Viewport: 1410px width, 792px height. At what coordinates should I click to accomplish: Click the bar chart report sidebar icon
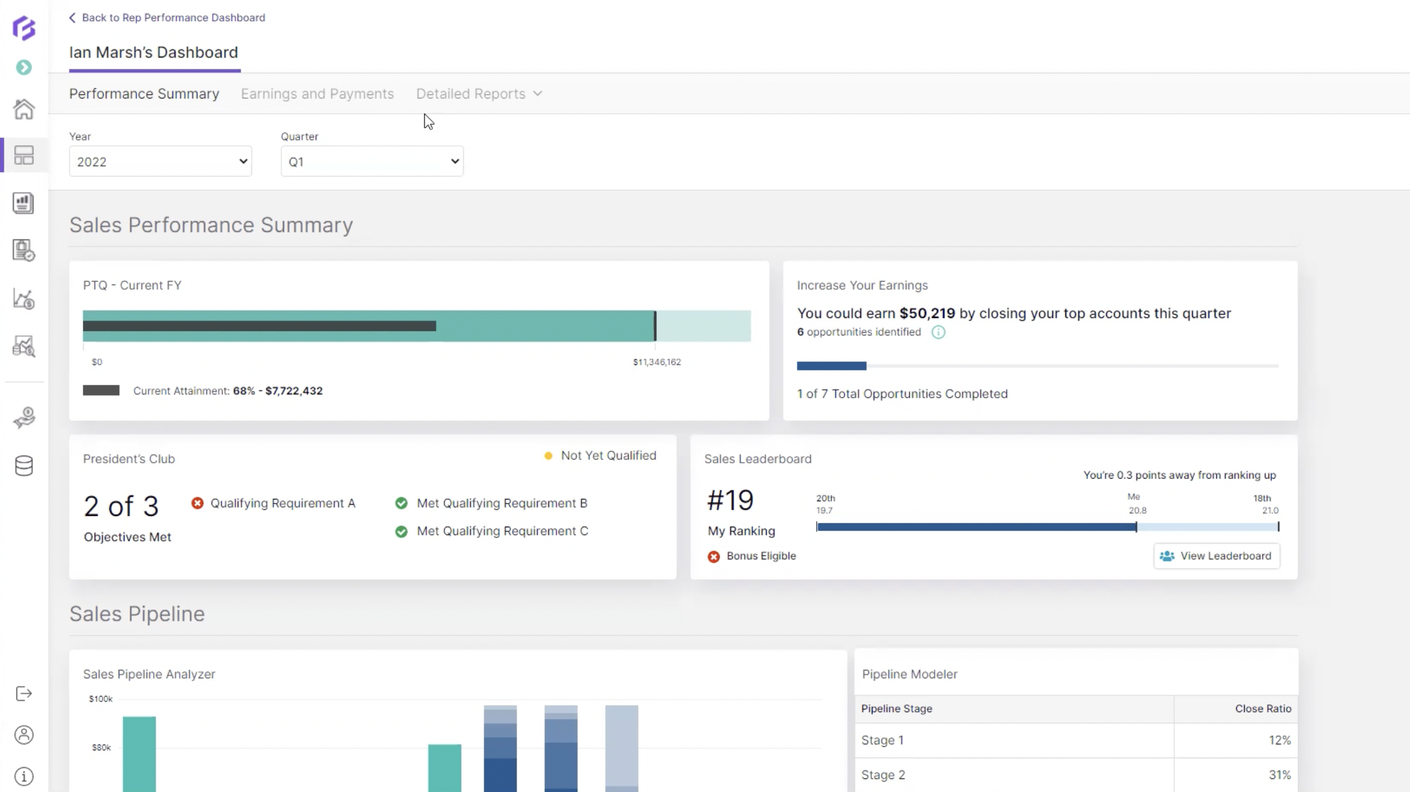coord(24,203)
